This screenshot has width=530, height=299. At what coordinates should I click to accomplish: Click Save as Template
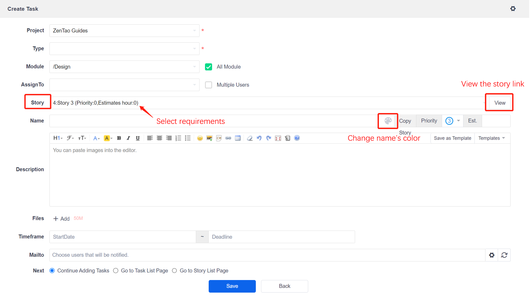(452, 138)
